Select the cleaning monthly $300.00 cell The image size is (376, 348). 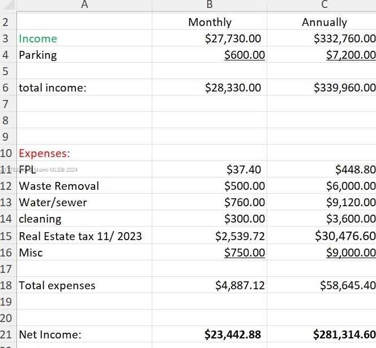point(210,219)
